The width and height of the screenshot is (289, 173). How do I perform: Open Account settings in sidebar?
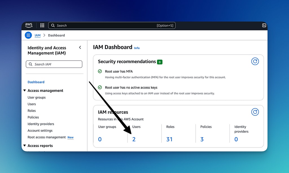(x=40, y=131)
